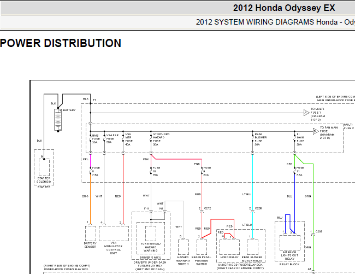Click arrow B to fan main fuse
Screen dimensions: 355x274
[316, 131]
